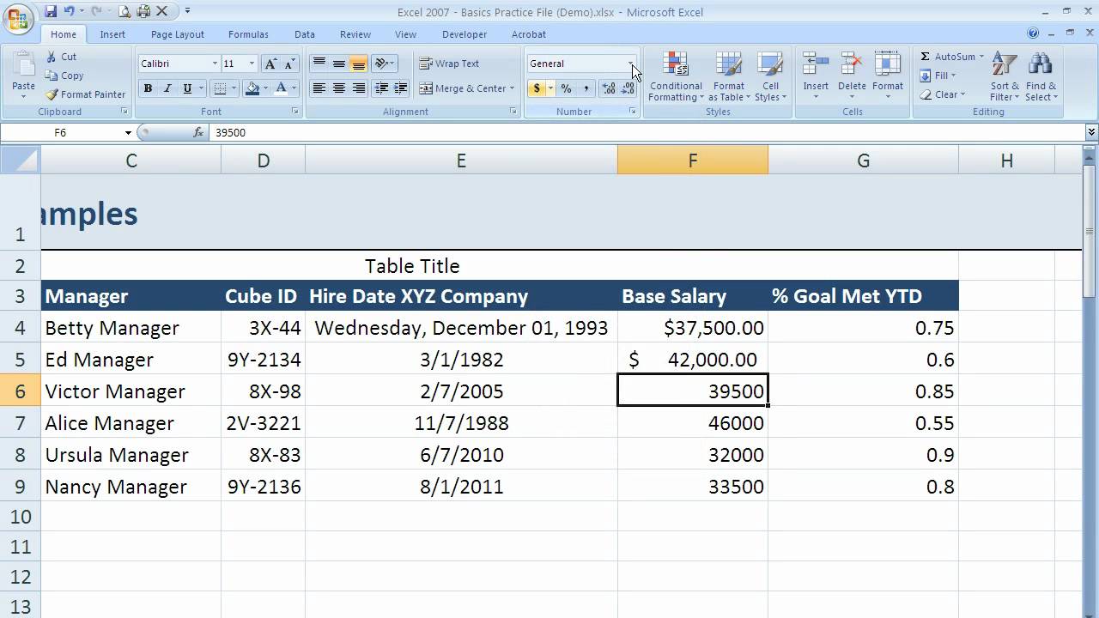The height and width of the screenshot is (618, 1099).
Task: Open the font name dropdown
Action: (x=215, y=64)
